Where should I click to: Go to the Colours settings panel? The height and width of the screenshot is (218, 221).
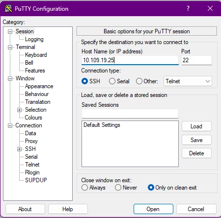coord(33,118)
